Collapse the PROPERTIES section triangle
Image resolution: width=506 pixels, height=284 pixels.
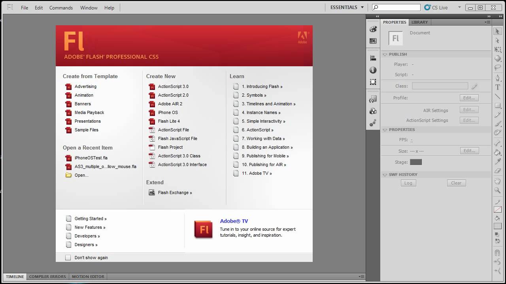click(385, 130)
